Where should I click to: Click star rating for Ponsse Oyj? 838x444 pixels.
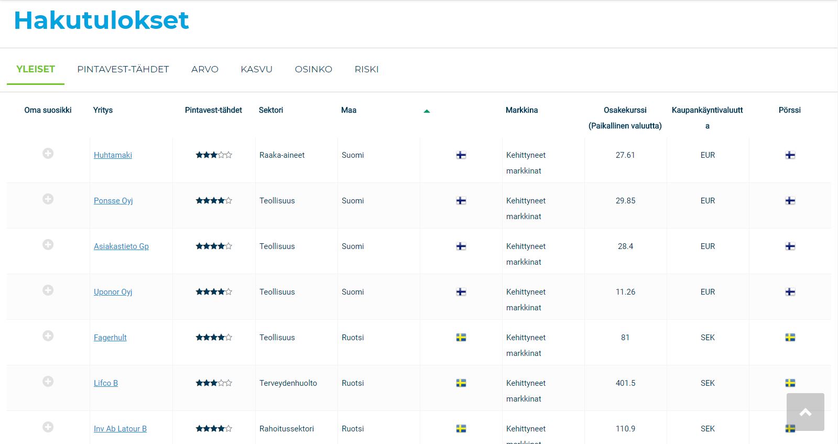point(214,201)
